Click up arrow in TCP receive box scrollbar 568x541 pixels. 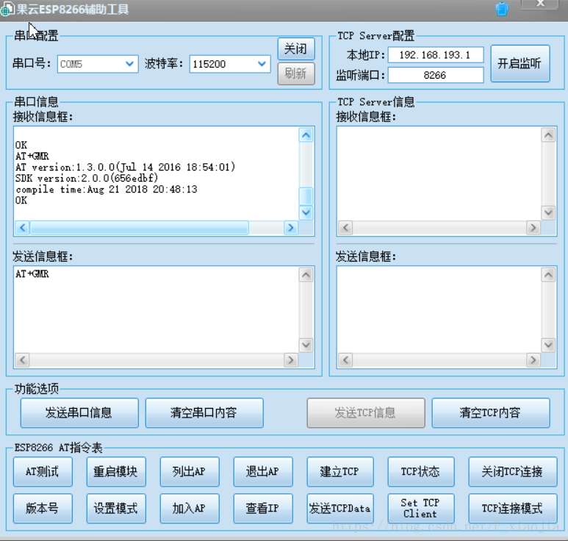click(x=548, y=135)
